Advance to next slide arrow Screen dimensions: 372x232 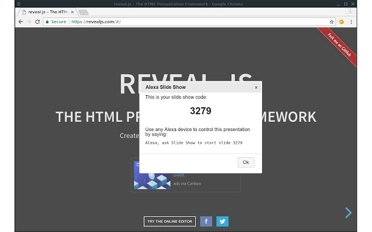tap(348, 213)
